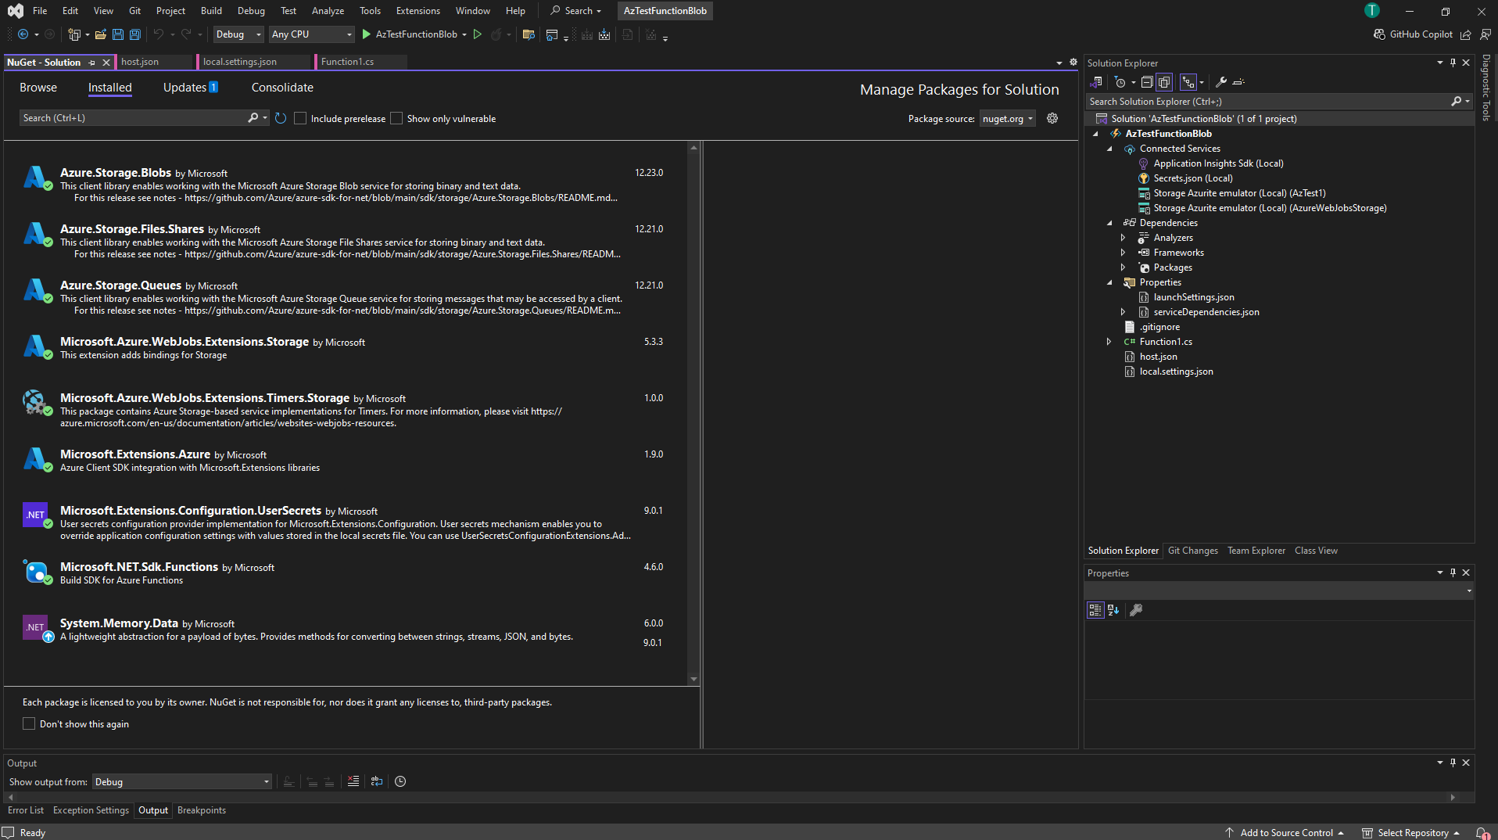The height and width of the screenshot is (840, 1498).
Task: Open the Analyze menu
Action: point(328,11)
